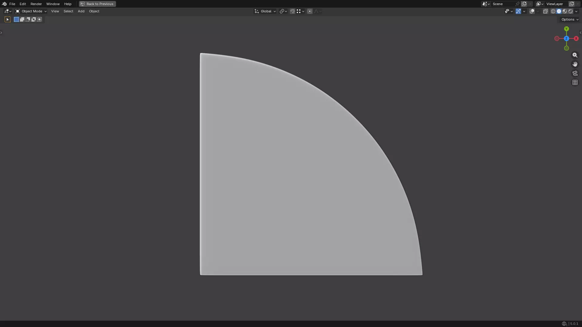The image size is (582, 327).
Task: Click the Select Box tool icon
Action: [x=8, y=19]
